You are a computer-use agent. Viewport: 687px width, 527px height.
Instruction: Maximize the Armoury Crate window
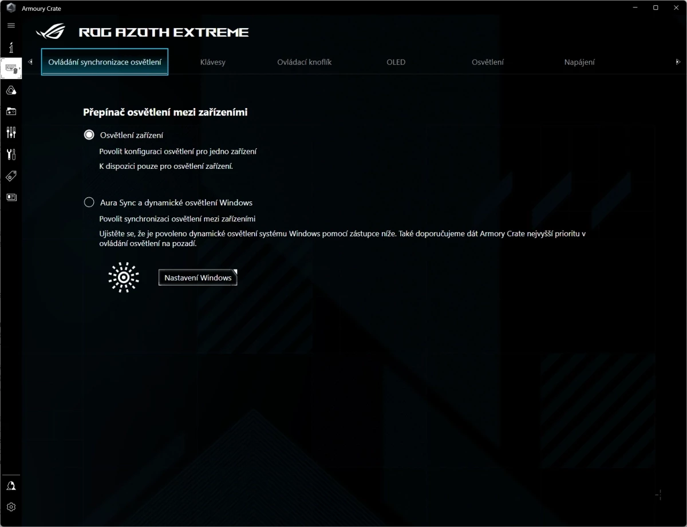tap(656, 7)
